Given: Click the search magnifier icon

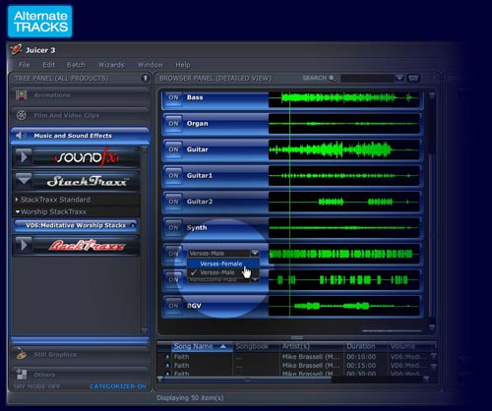Looking at the screenshot, I should [332, 78].
